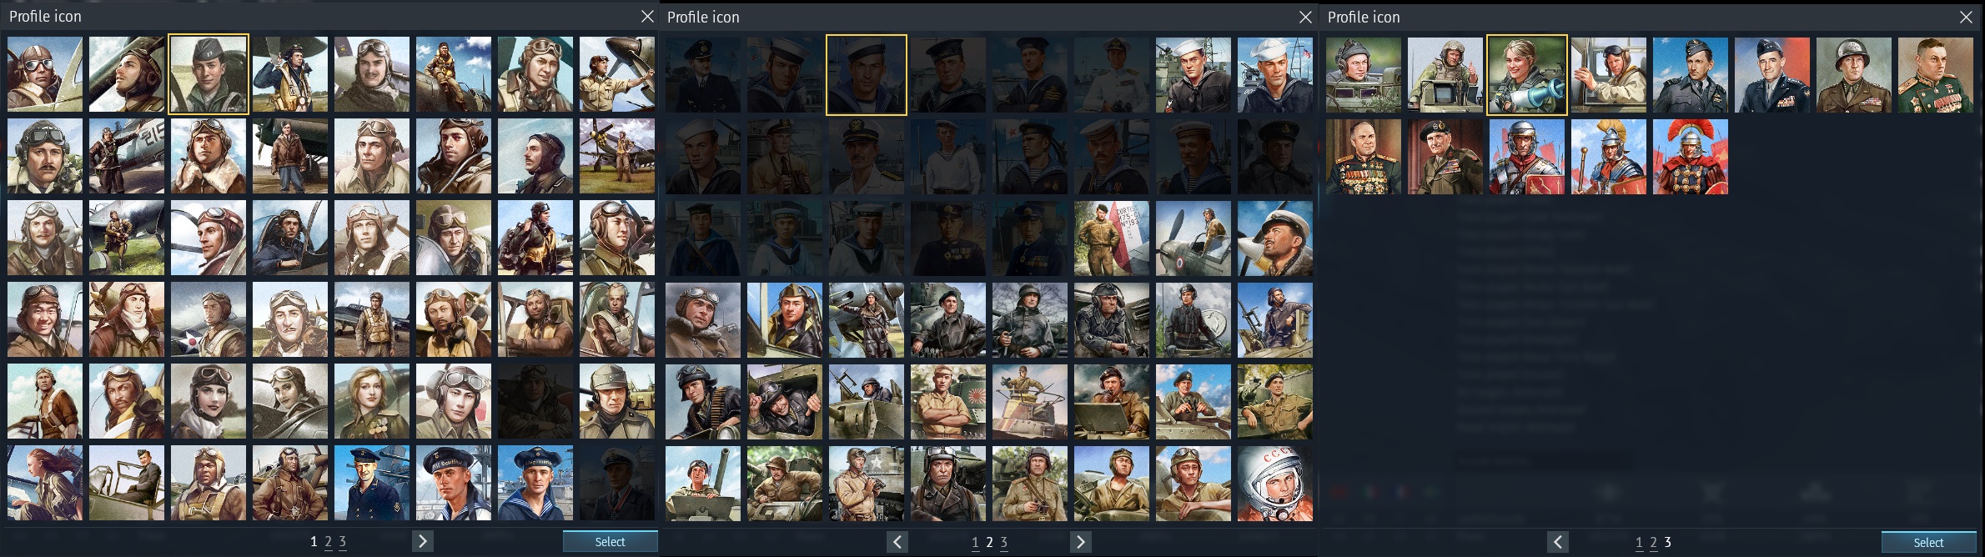This screenshot has width=1985, height=557.
Task: Choose the American sailor with white cap icon
Action: (x=1274, y=75)
